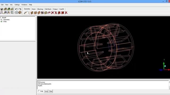Open the Help menu
Image resolution: width=170 pixels, height=95 pixels.
click(x=31, y=5)
